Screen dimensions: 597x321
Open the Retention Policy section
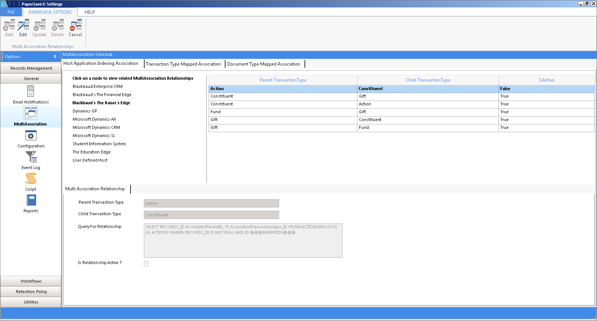(x=31, y=292)
